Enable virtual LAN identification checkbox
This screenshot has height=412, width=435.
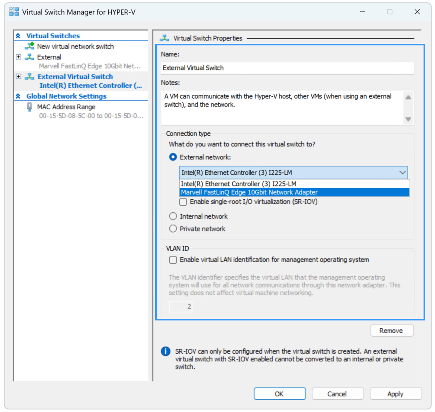click(x=173, y=260)
